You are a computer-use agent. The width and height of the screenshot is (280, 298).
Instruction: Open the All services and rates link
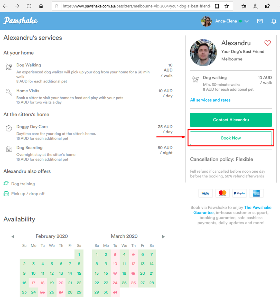point(210,100)
